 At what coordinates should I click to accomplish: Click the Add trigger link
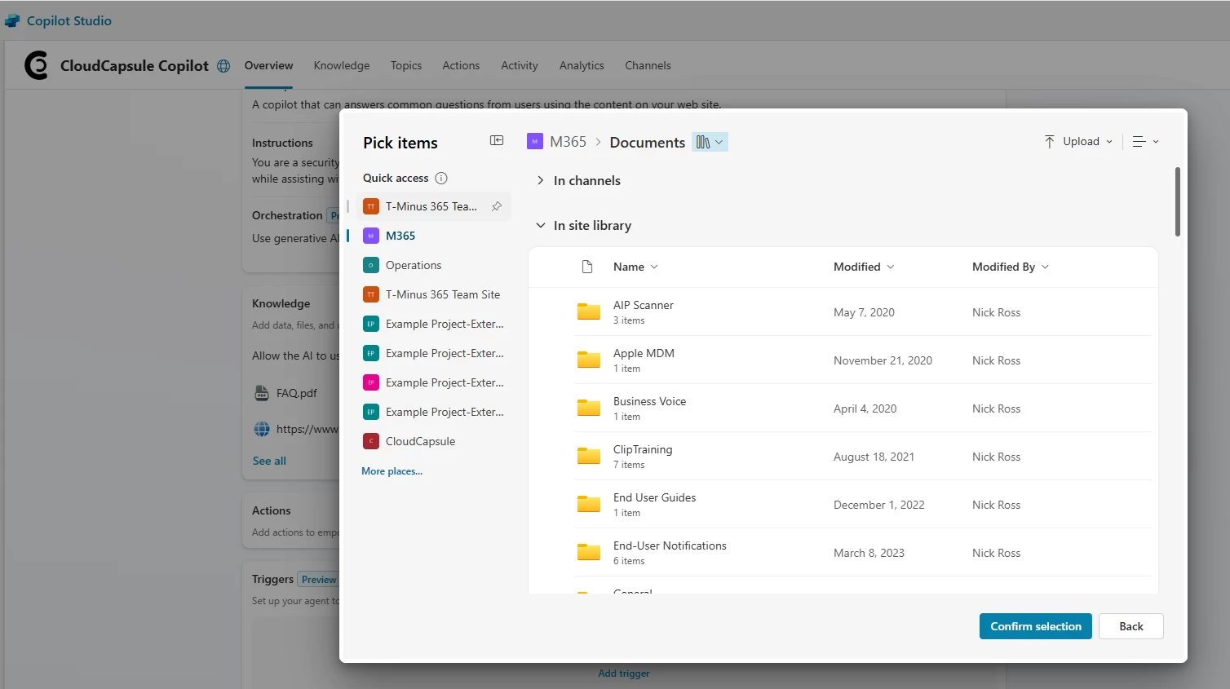tap(624, 674)
